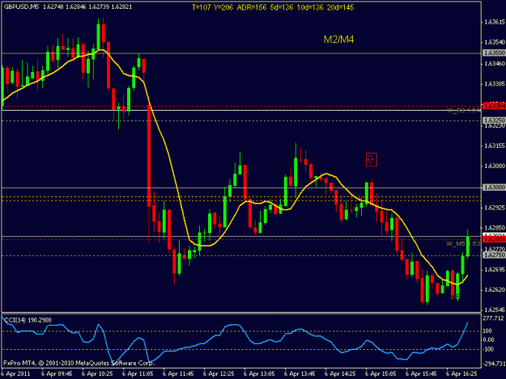
Task: Click the 1.63385 price scale value
Action: pyautogui.click(x=495, y=84)
